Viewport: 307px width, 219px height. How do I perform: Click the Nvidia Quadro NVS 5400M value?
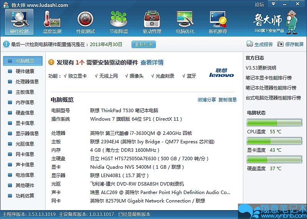pyautogui.click(x=137, y=167)
